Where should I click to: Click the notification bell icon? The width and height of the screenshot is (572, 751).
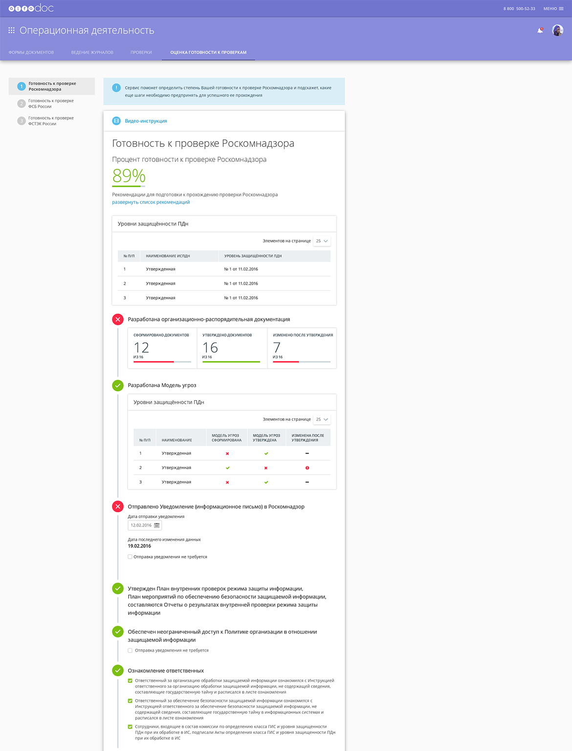pyautogui.click(x=540, y=30)
